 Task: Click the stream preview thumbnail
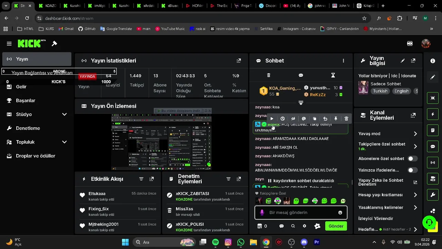161,142
